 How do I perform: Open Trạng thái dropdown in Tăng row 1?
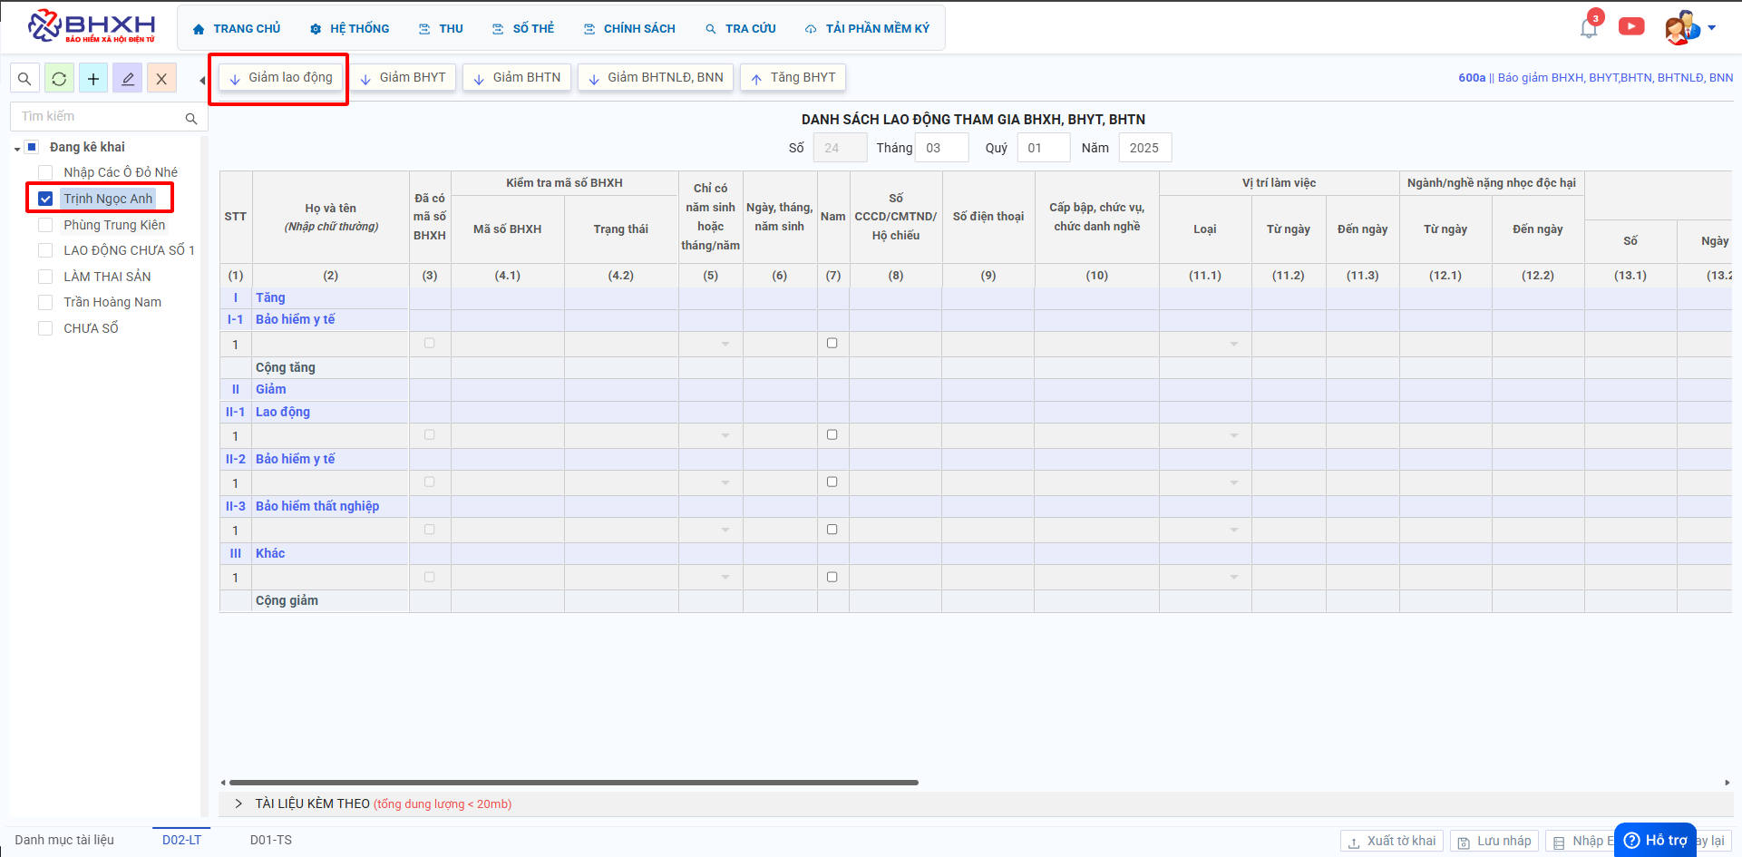tap(725, 345)
